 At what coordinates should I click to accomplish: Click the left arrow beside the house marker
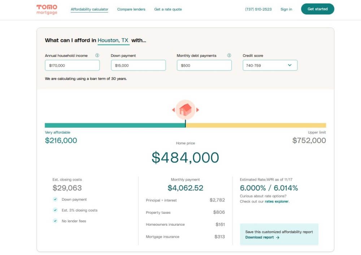pyautogui.click(x=173, y=109)
